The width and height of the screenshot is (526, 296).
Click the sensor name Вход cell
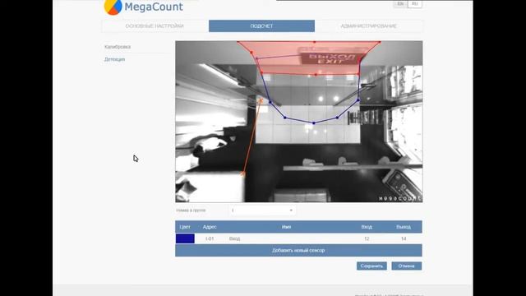pos(234,238)
